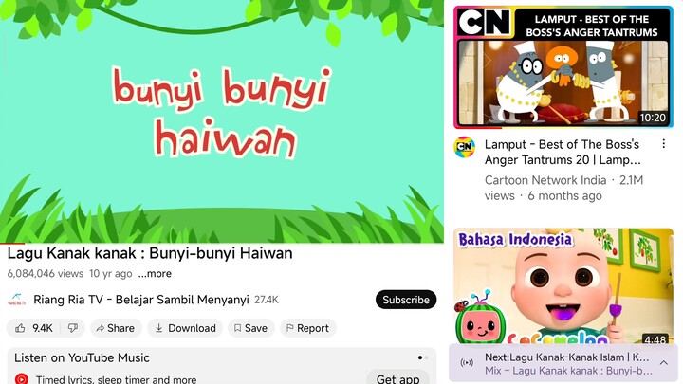This screenshot has height=384, width=683.
Task: Share this video
Action: [x=116, y=328]
